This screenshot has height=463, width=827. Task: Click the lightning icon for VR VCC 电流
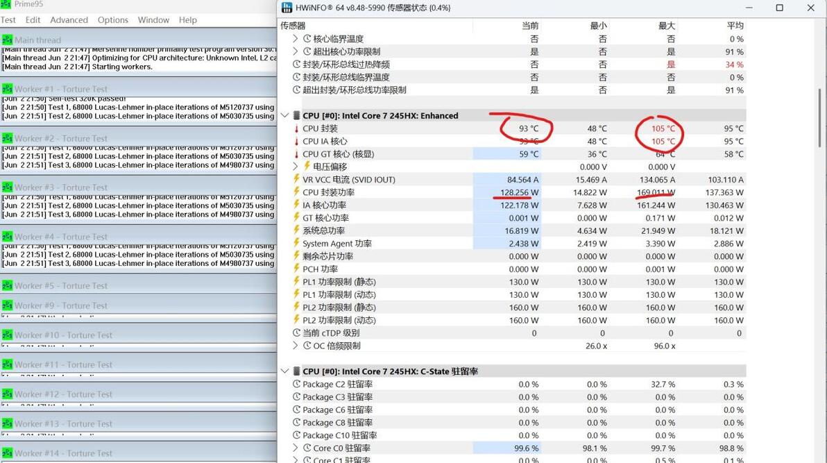point(296,179)
